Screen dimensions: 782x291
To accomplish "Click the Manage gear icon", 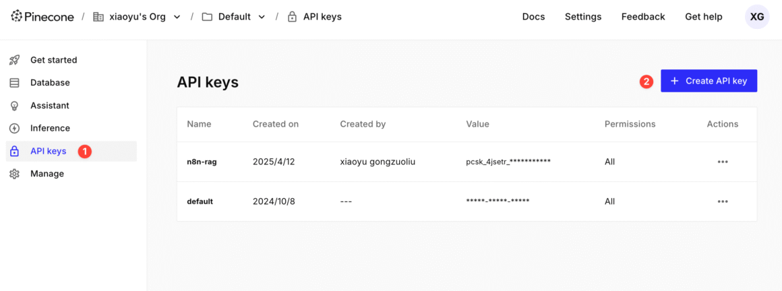I will 14,174.
